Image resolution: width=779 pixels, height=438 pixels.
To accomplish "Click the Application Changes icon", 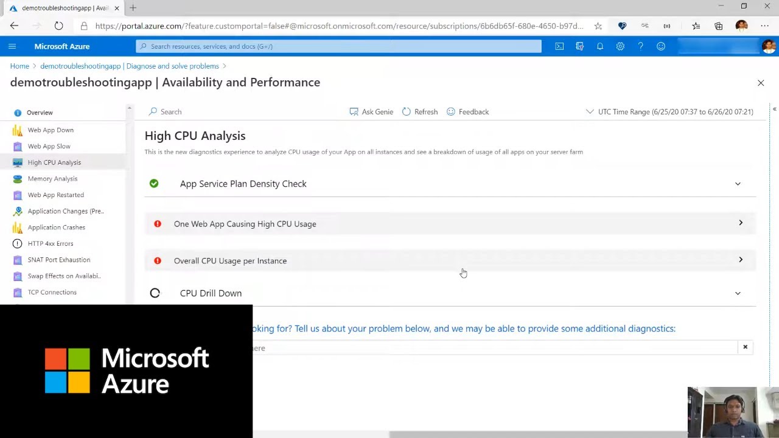I will [18, 211].
